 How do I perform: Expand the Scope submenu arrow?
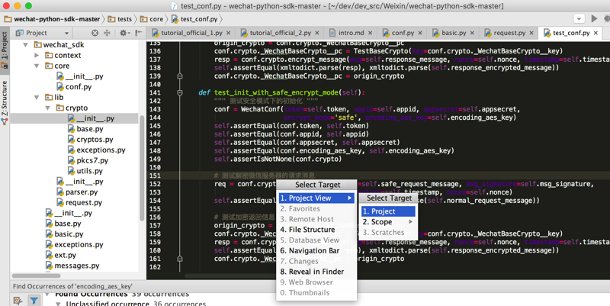410,221
